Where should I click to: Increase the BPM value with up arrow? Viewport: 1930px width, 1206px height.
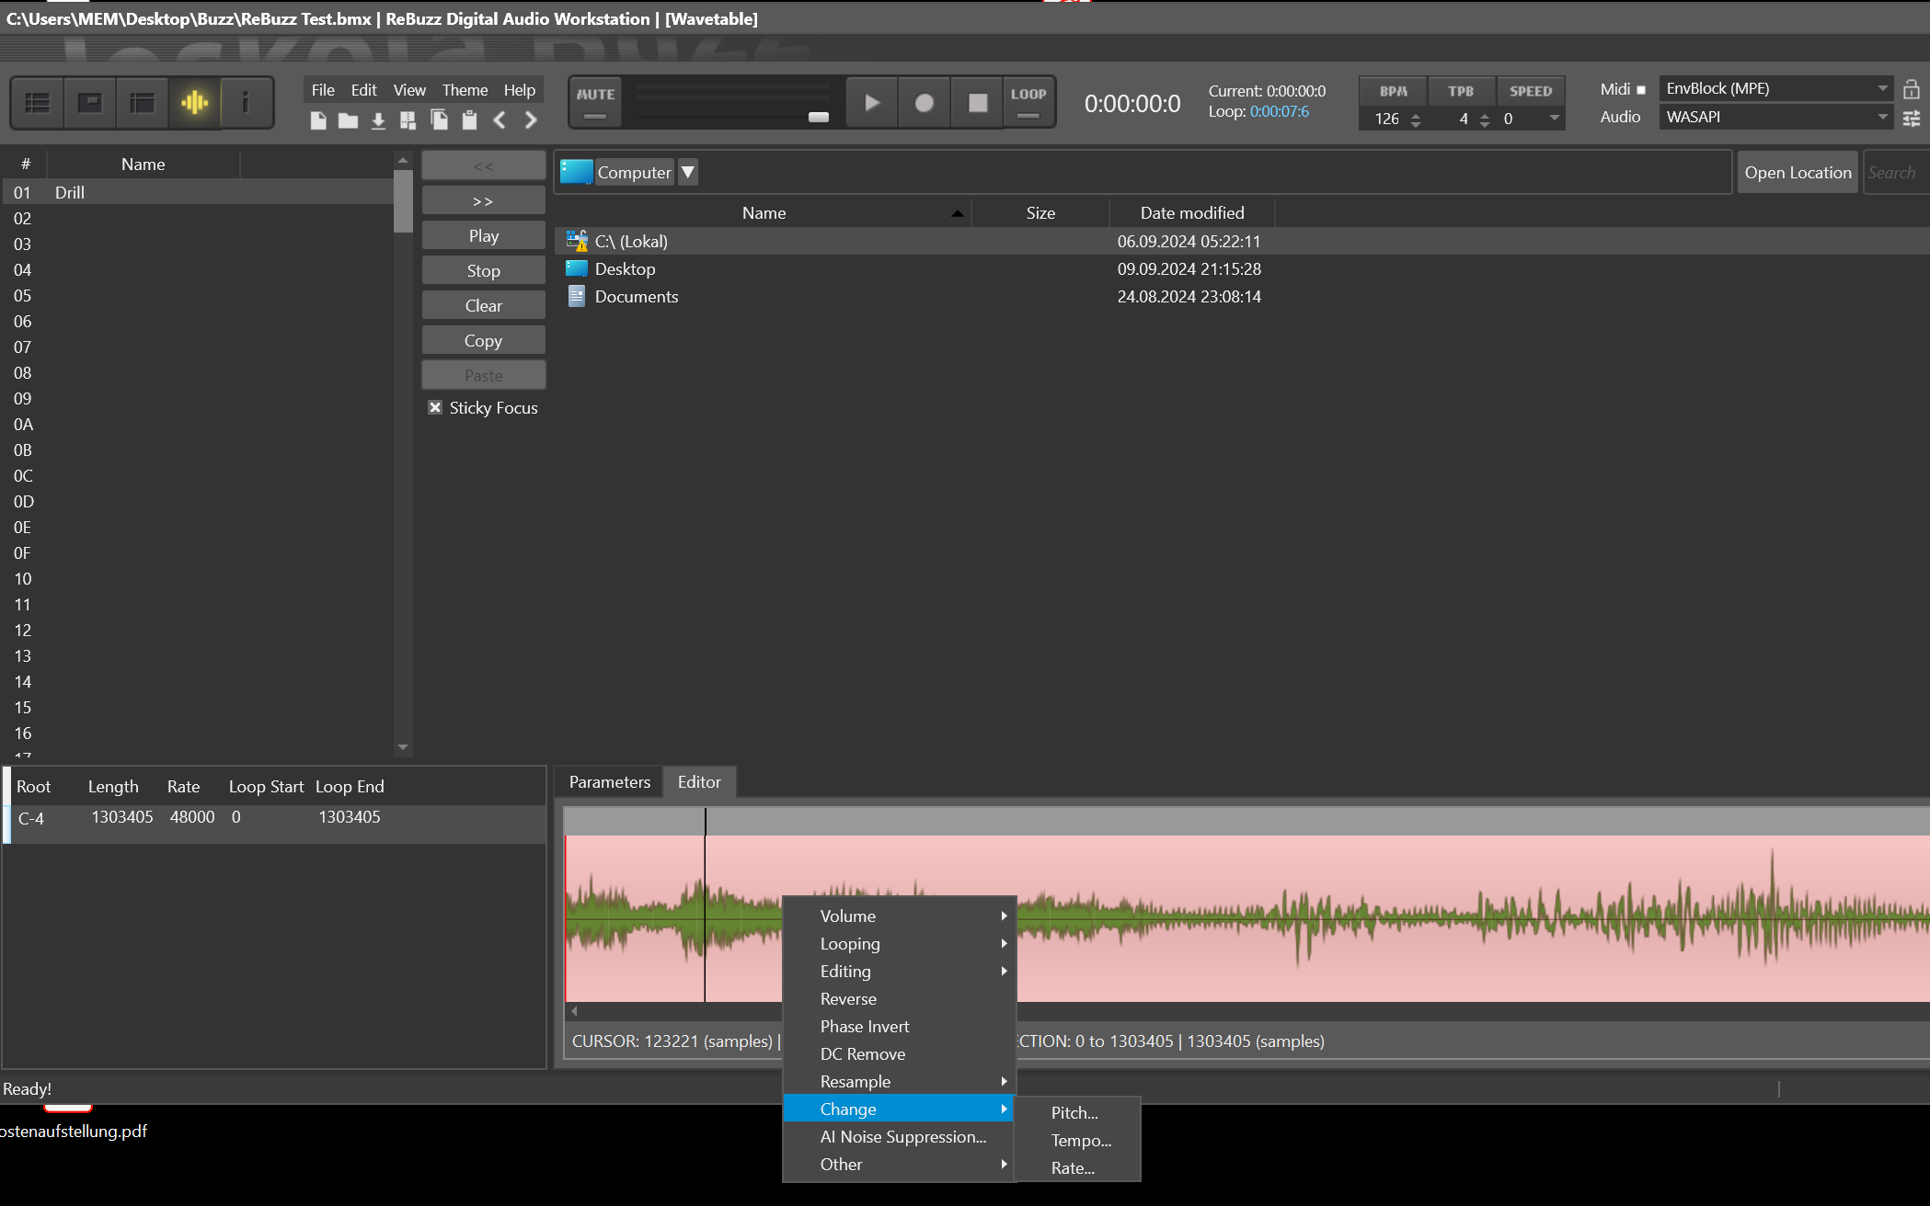[x=1416, y=115]
